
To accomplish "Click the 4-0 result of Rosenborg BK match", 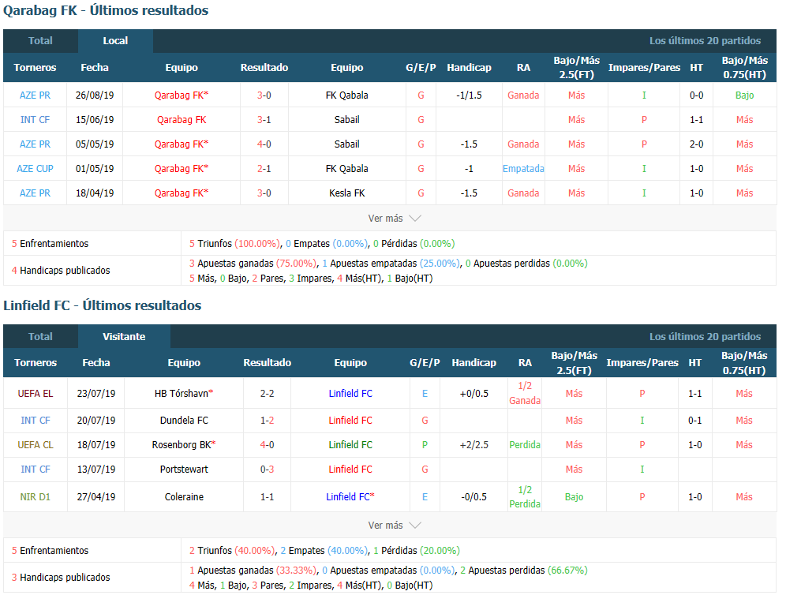I will point(268,445).
